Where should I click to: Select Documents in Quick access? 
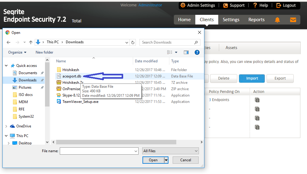coord(27,73)
